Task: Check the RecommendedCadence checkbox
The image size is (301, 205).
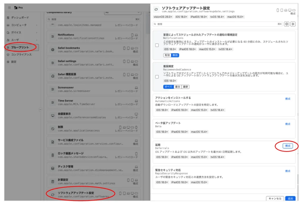Action: pyautogui.click(x=157, y=77)
